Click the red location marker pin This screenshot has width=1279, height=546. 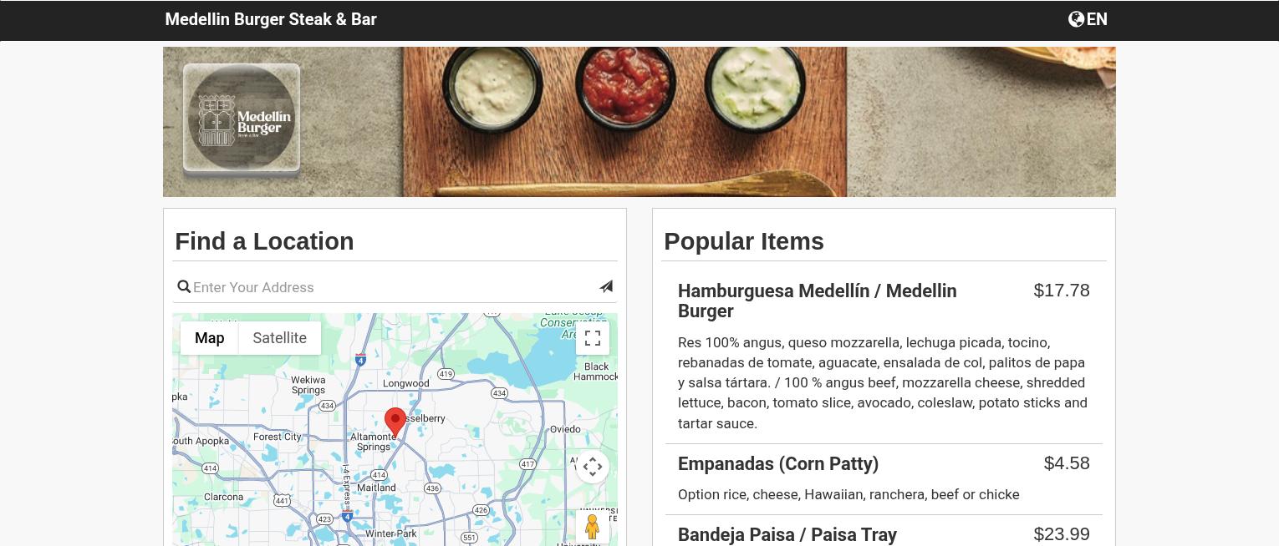(x=395, y=422)
